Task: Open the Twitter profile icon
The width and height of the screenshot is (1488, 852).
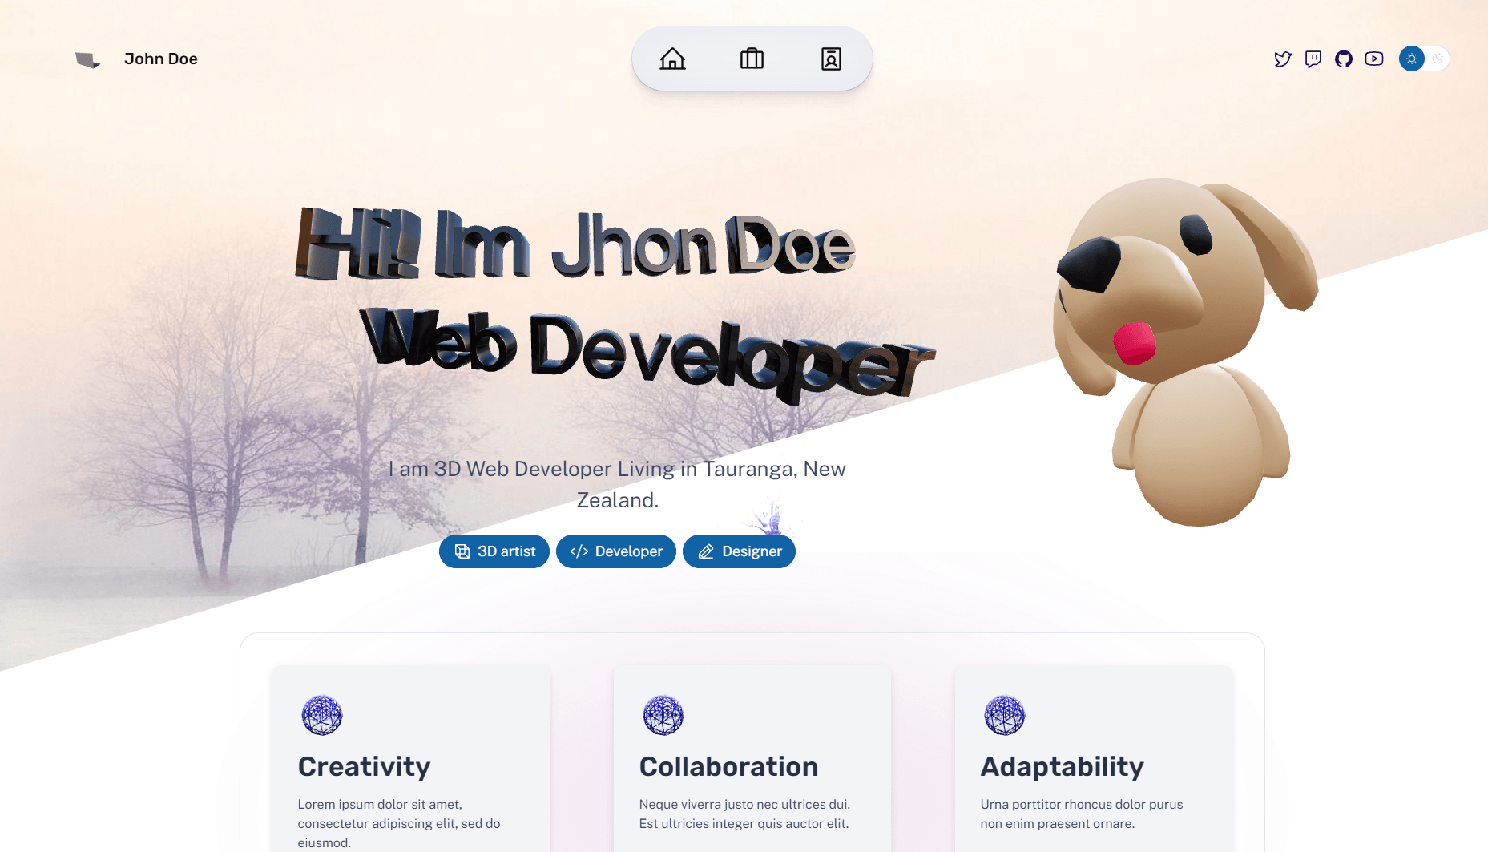Action: [1283, 59]
